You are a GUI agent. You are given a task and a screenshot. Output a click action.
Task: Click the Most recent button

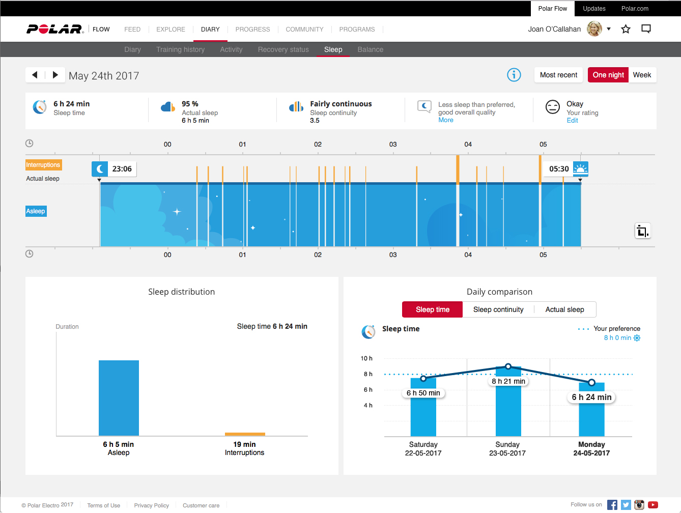pos(558,75)
